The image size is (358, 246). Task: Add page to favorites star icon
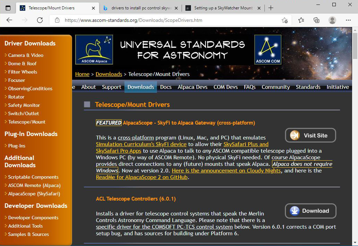(285, 20)
